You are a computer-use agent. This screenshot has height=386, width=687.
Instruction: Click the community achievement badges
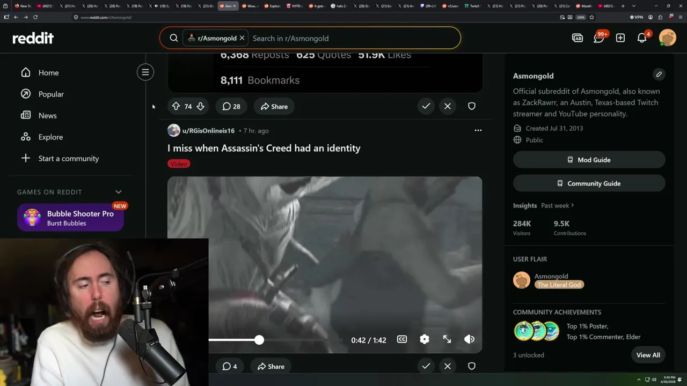[536, 331]
